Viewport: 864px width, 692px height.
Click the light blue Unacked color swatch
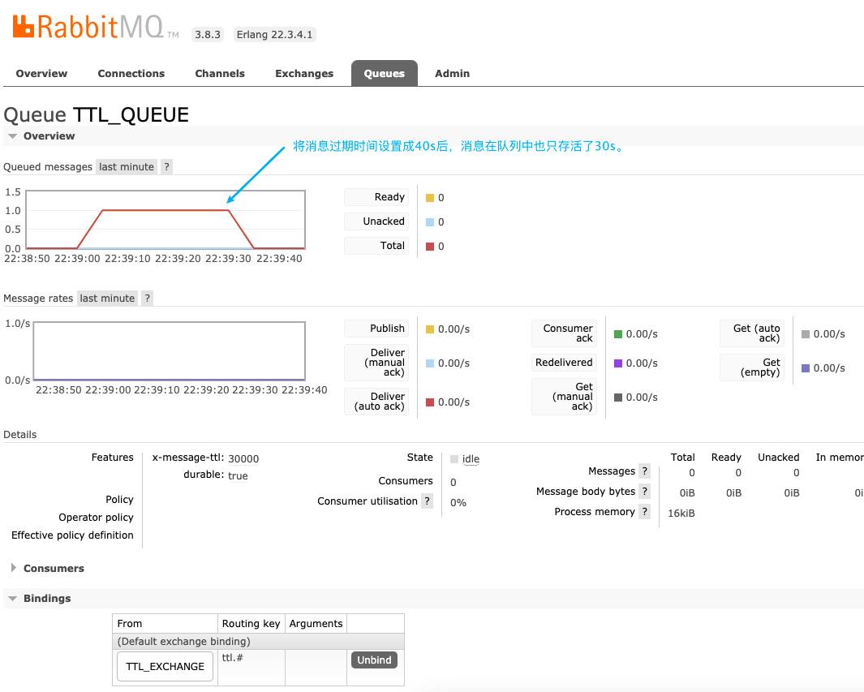click(430, 222)
